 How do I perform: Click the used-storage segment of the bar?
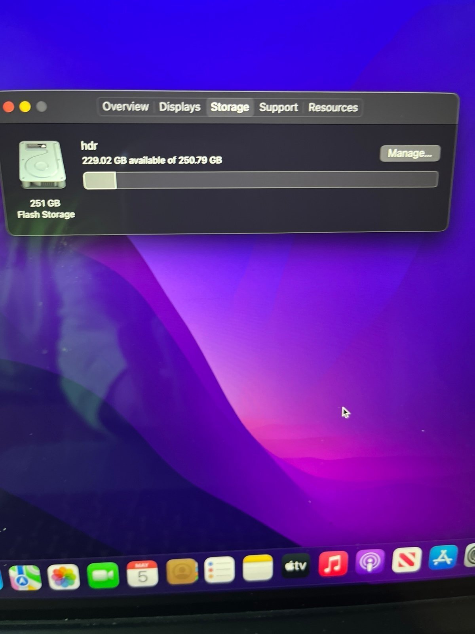tap(100, 180)
